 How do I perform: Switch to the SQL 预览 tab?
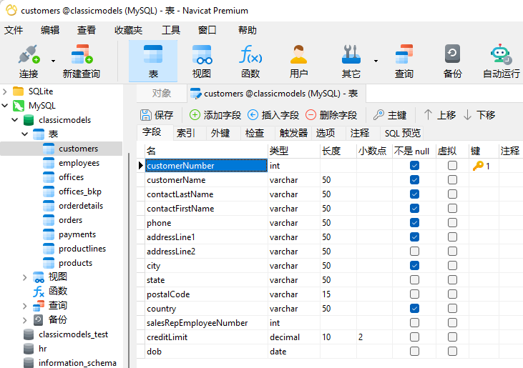tap(402, 133)
